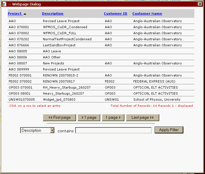Select project AAO 070001
The height and width of the screenshot is (174, 205).
(101, 27)
